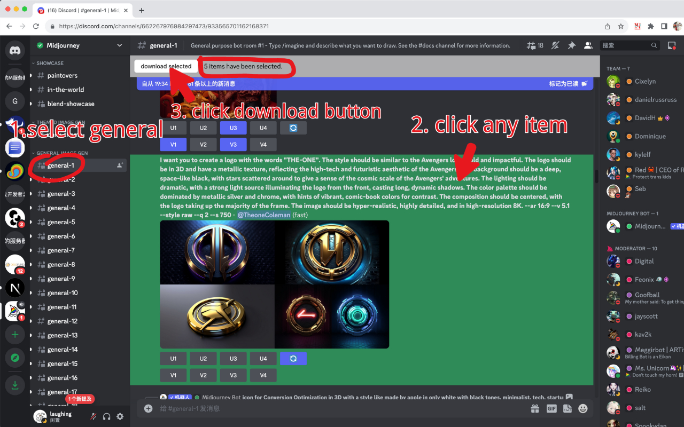The height and width of the screenshot is (427, 684).
Task: Open the inbox icon in header
Action: point(672,45)
